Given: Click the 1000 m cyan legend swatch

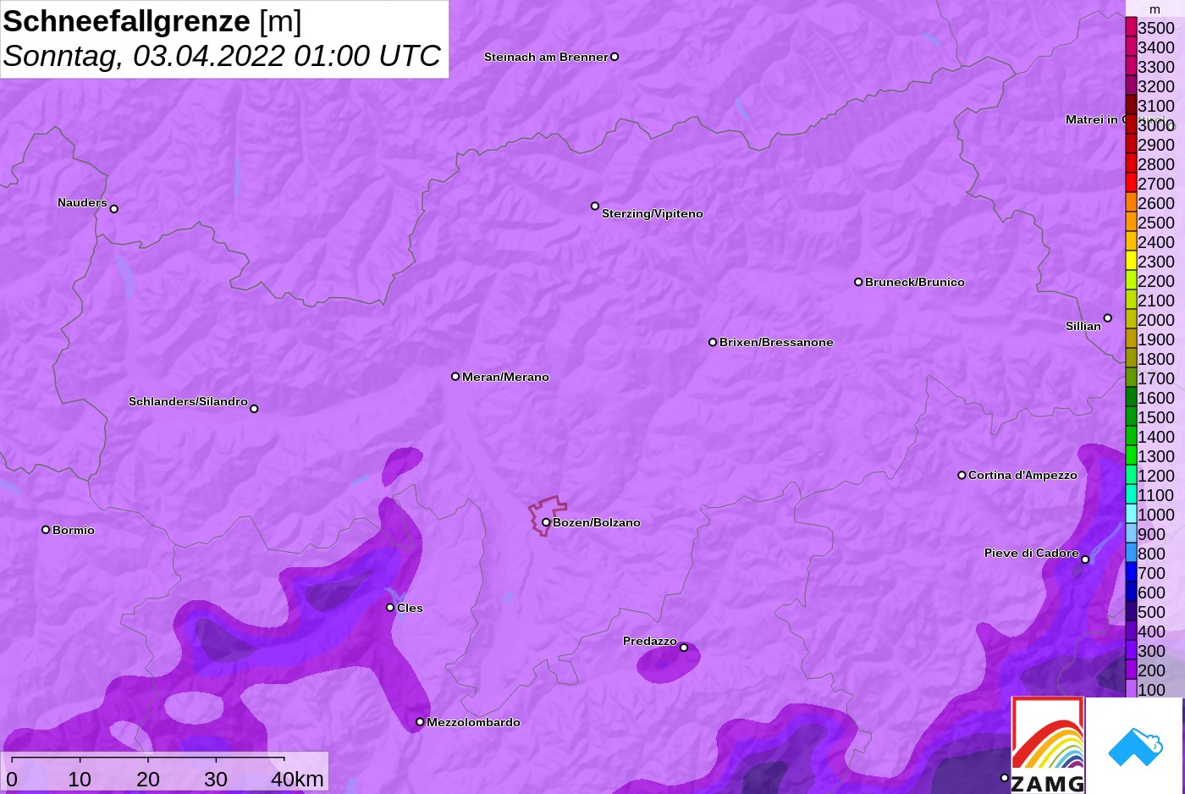Looking at the screenshot, I should pos(1131,514).
